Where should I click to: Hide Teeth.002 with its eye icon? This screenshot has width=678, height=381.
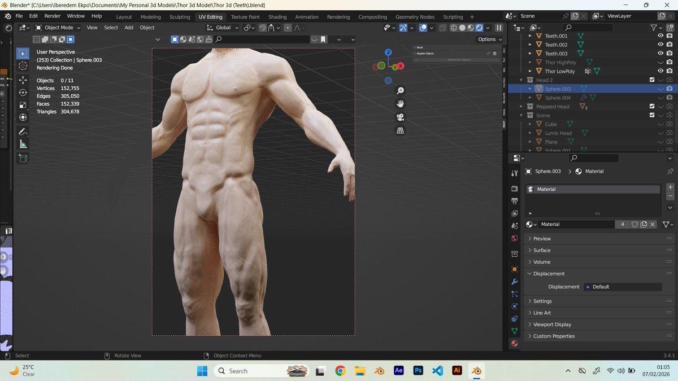click(x=660, y=45)
